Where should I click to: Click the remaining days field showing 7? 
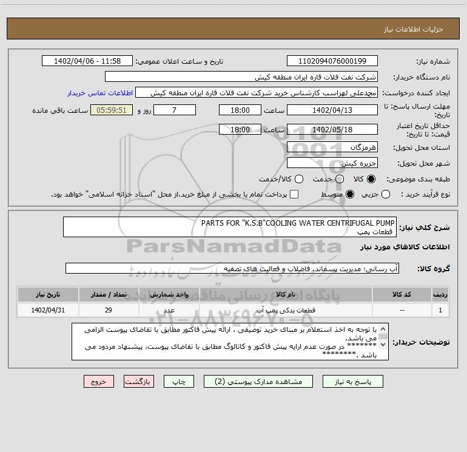click(175, 110)
